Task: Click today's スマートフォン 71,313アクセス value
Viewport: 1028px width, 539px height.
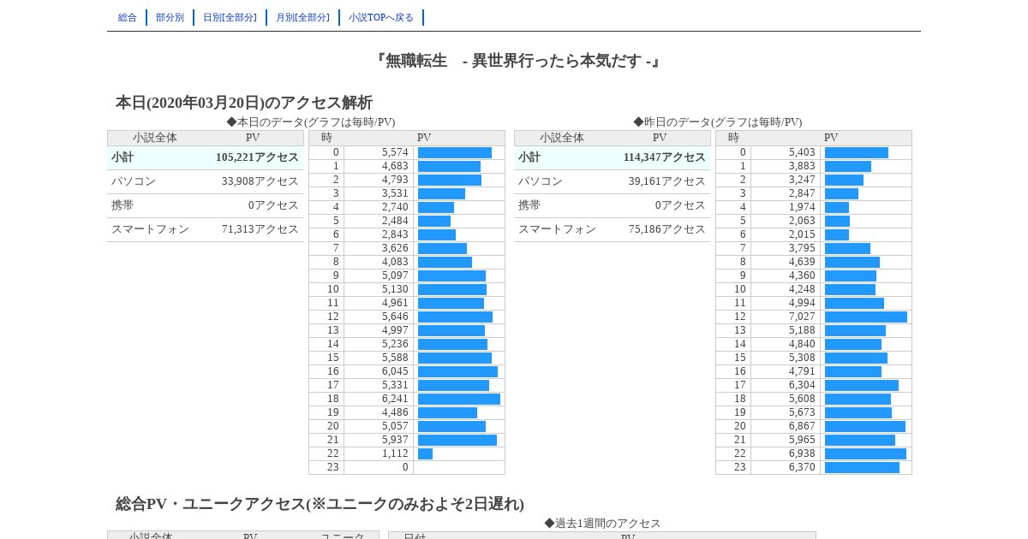Action: tap(260, 229)
